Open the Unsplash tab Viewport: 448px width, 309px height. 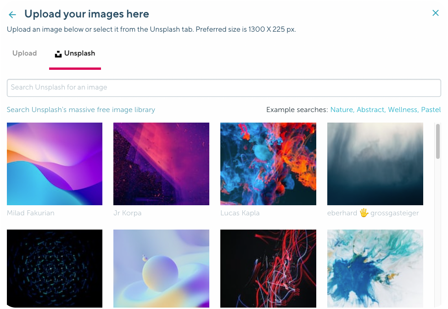tap(79, 53)
